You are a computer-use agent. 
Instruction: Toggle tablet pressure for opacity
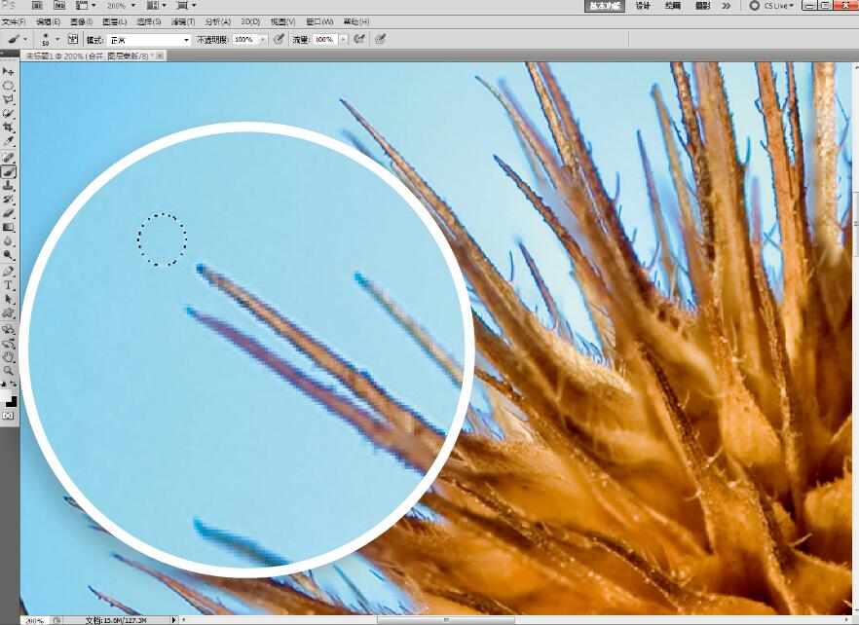[279, 40]
